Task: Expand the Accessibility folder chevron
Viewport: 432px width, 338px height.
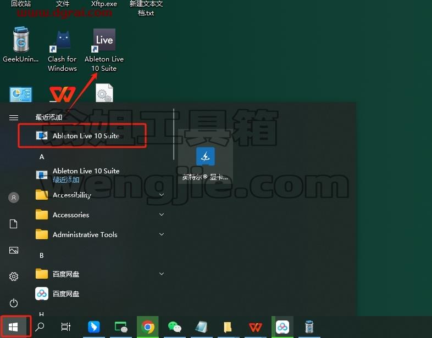Action: 162,195
